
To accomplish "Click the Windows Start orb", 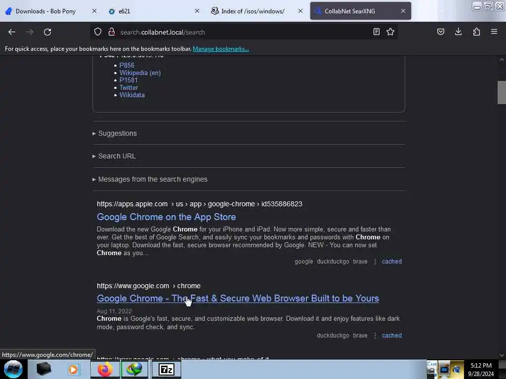I will [13, 369].
